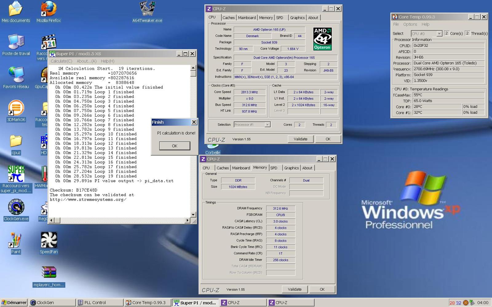
Task: Launch Paint desktop shortcut
Action: (16, 243)
